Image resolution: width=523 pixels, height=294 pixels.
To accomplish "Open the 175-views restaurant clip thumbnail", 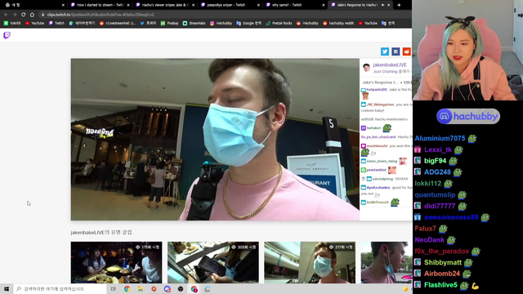I will 116,262.
